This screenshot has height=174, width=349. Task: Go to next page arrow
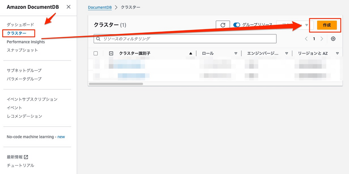click(x=322, y=39)
